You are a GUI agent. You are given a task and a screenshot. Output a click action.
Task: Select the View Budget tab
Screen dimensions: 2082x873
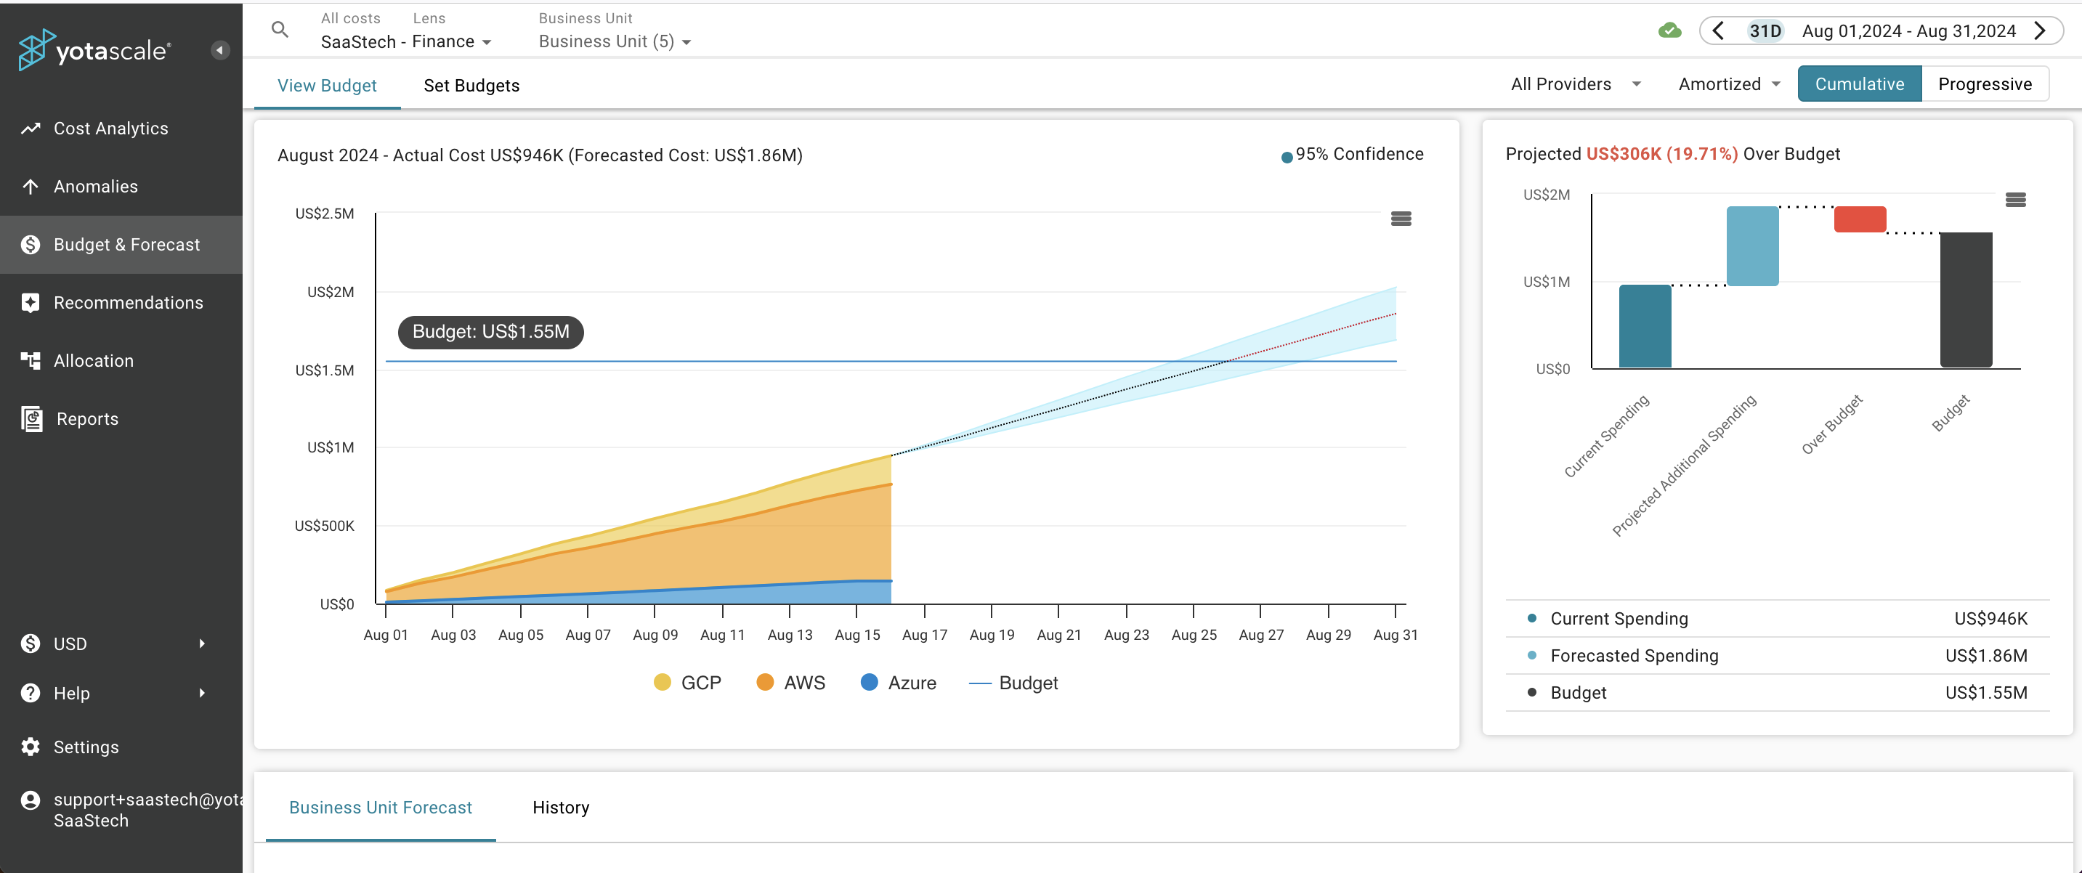[328, 86]
